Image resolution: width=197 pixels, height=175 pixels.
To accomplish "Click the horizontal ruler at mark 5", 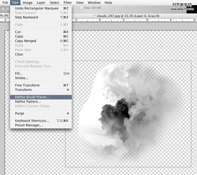I will 124,20.
